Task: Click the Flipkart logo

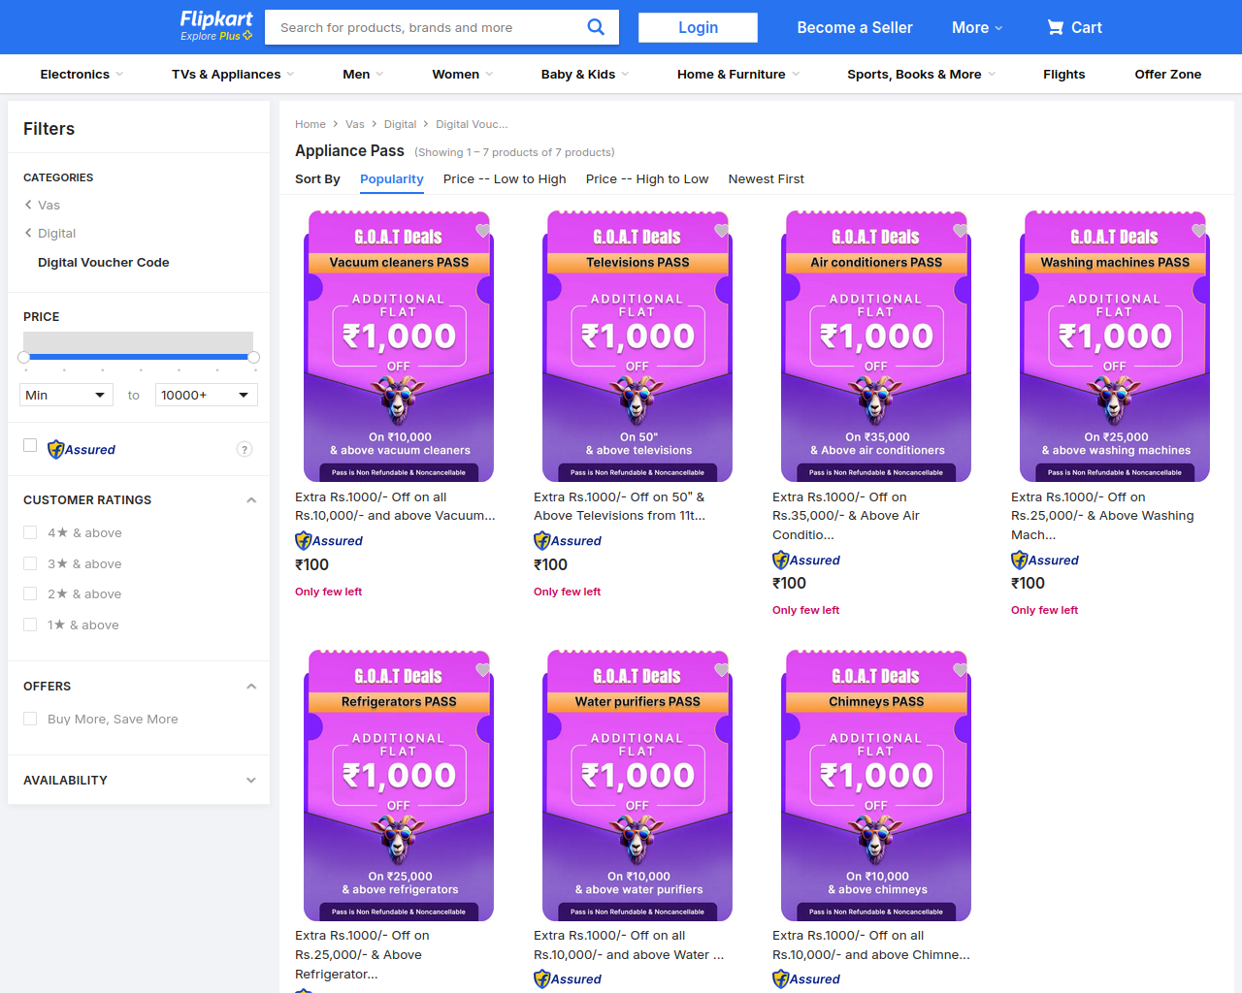Action: pyautogui.click(x=215, y=19)
